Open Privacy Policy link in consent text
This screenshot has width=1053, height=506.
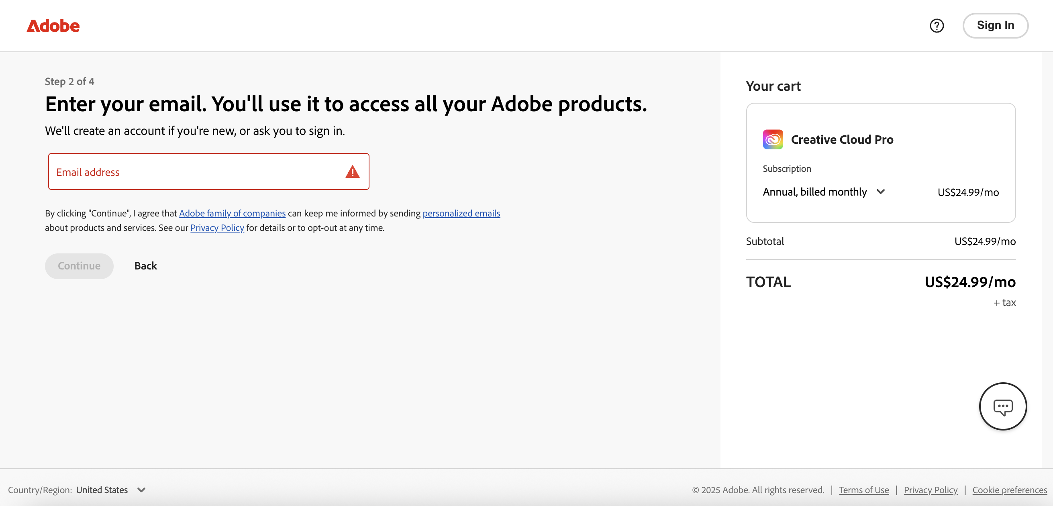tap(217, 228)
